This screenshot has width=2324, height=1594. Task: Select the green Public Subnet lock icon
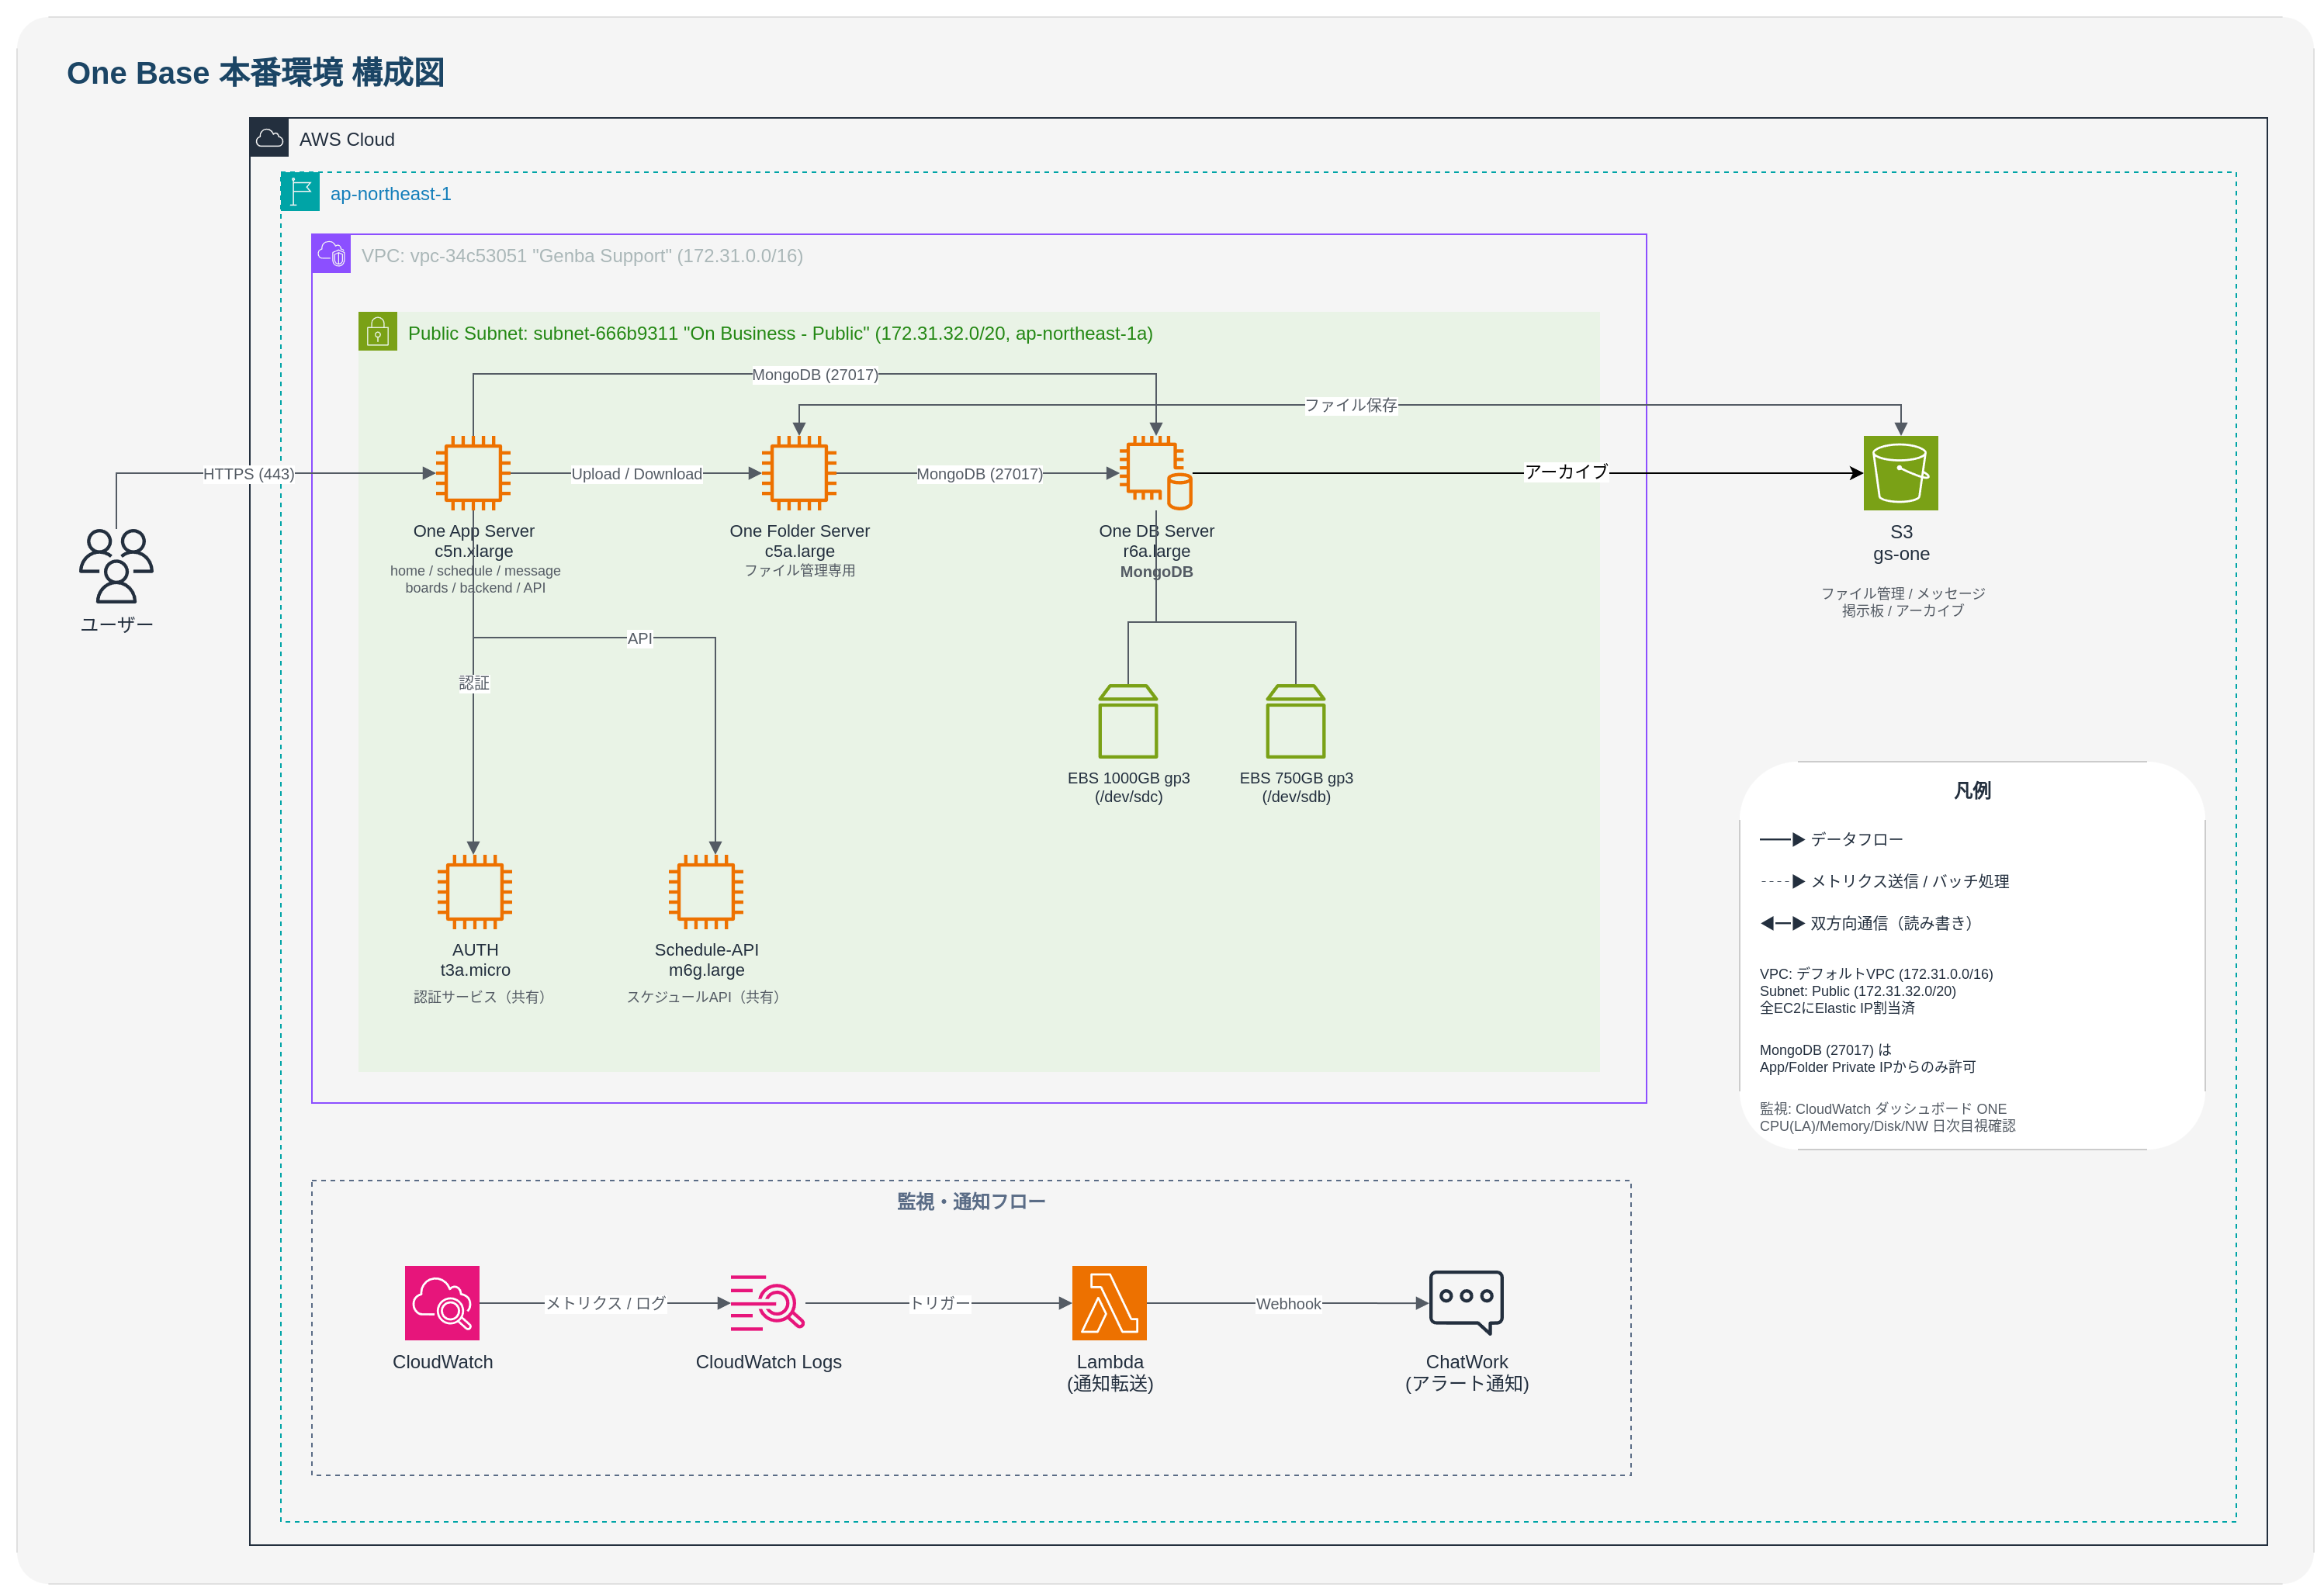tap(377, 332)
